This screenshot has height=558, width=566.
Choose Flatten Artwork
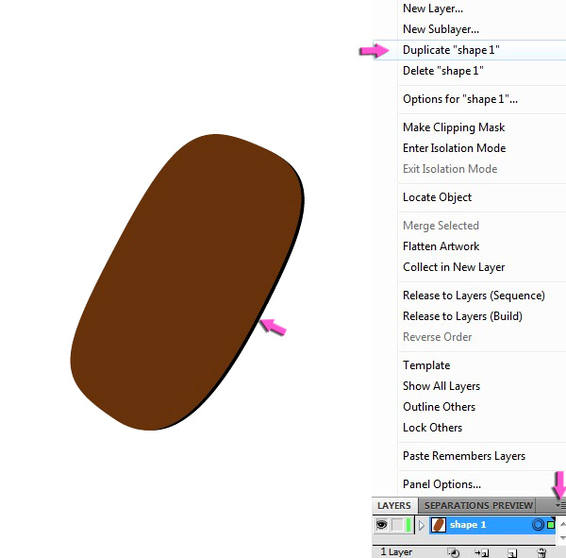(441, 246)
